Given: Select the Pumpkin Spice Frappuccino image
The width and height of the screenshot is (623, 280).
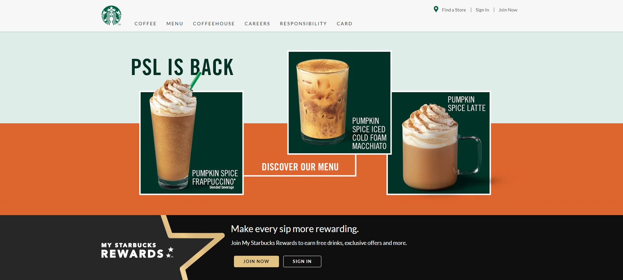Looking at the screenshot, I should coord(191,143).
